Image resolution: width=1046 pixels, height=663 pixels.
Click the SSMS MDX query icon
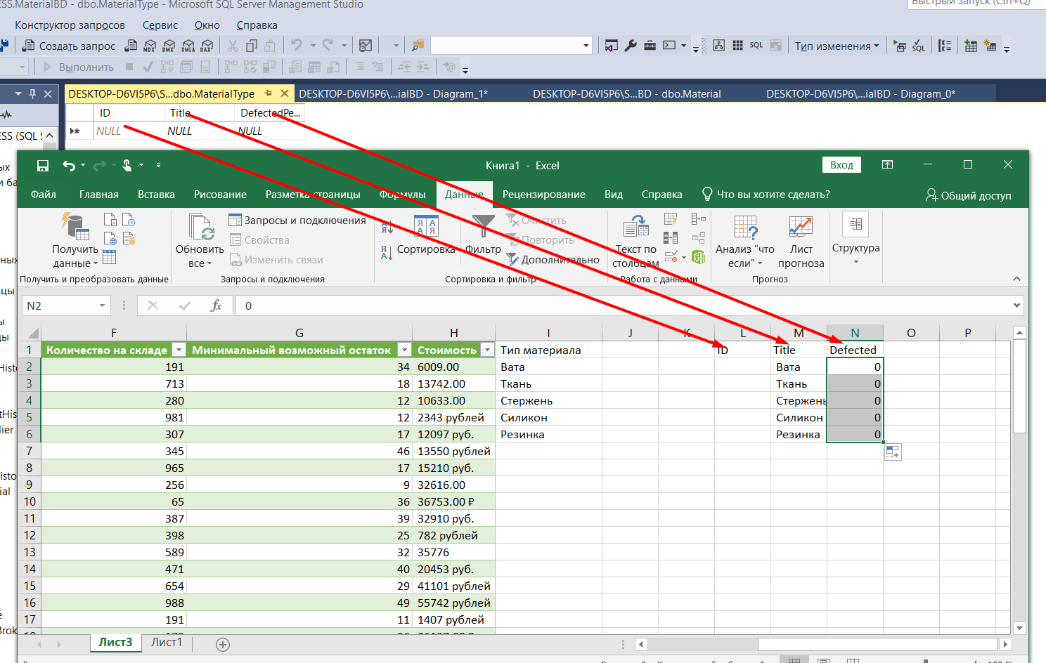(x=150, y=46)
